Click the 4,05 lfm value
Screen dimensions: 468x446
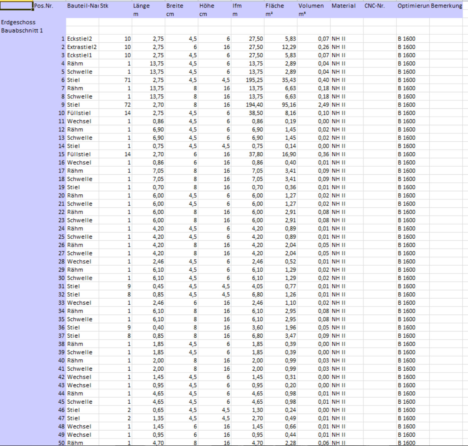(x=248, y=286)
